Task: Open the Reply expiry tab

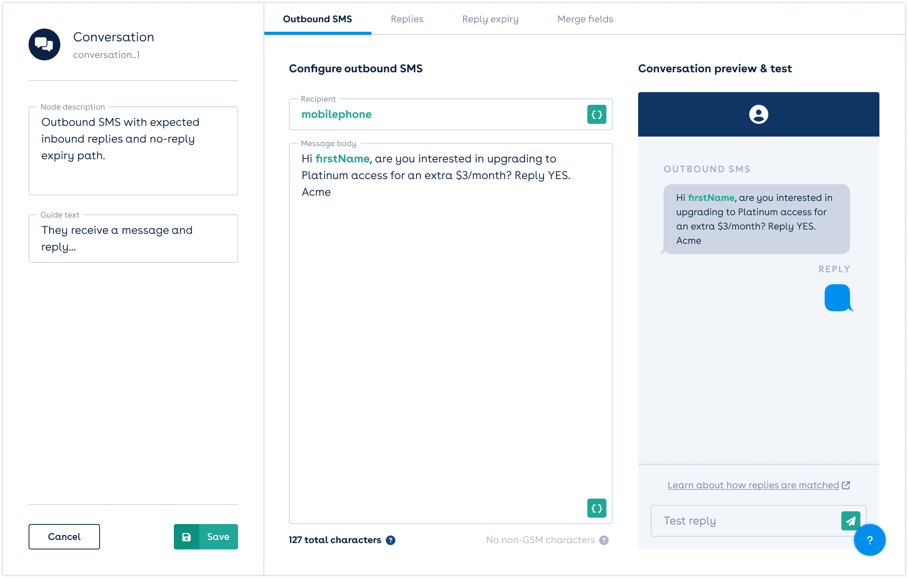Action: point(490,19)
